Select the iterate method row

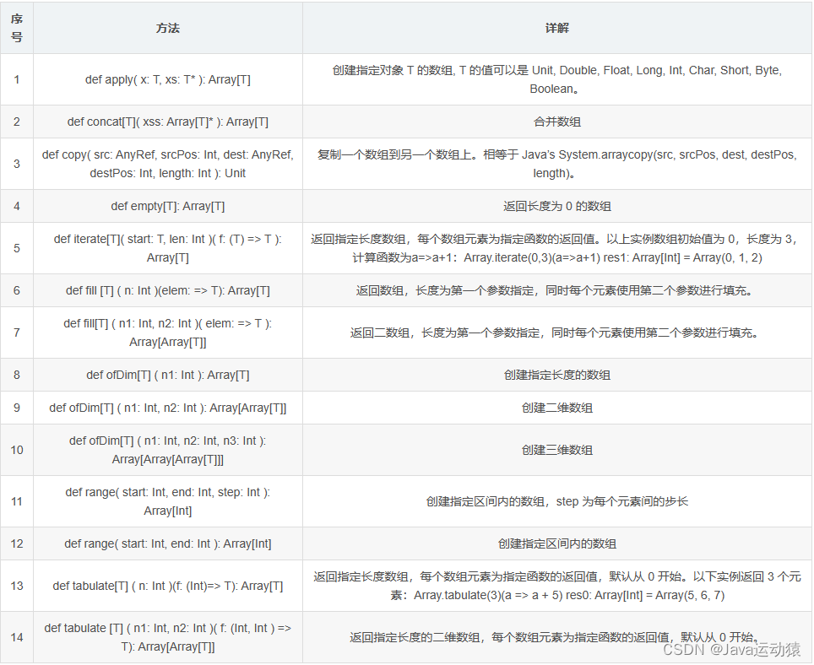pos(166,247)
